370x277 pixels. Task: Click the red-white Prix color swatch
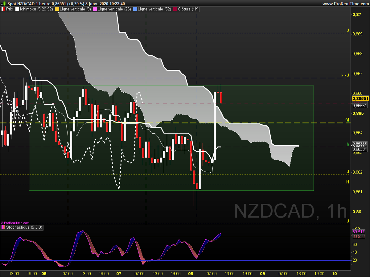point(3,9)
